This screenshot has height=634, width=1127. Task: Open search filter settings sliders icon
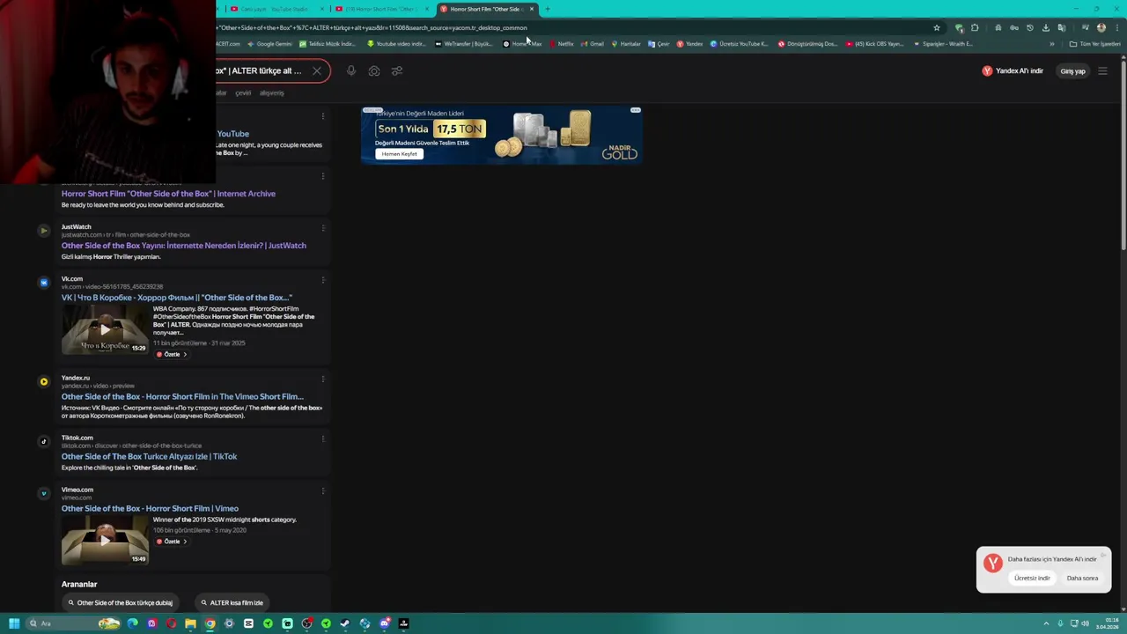pyautogui.click(x=397, y=71)
